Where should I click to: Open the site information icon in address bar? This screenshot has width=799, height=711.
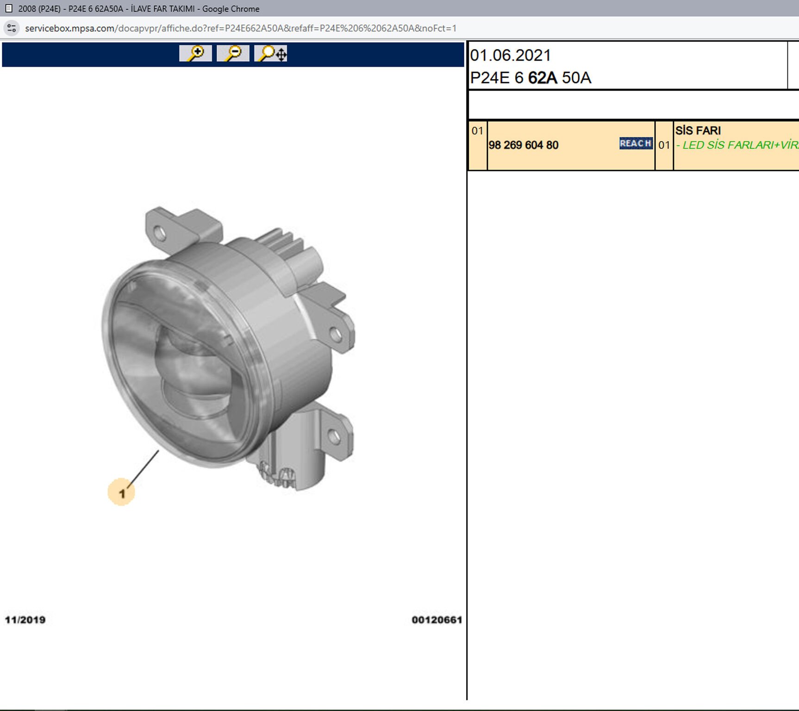(12, 28)
